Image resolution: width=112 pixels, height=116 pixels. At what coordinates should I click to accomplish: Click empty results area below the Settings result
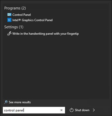click(x=56, y=67)
